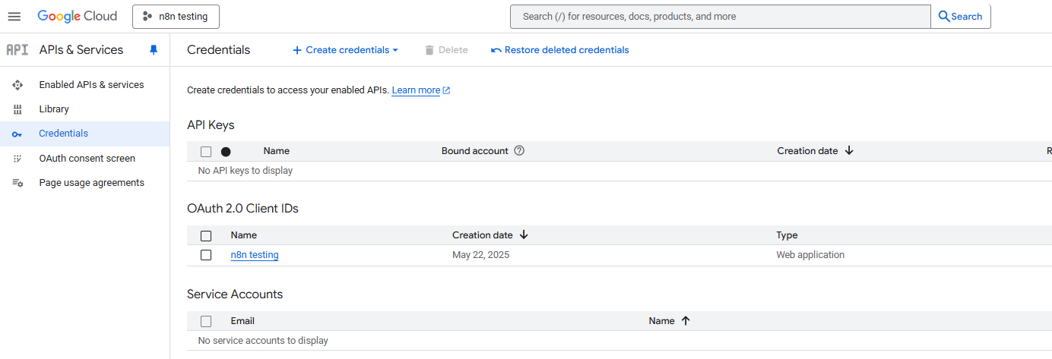The image size is (1052, 359).
Task: Sort service accounts by Name arrow
Action: pos(686,321)
